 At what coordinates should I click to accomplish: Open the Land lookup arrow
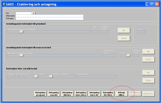[128, 55]
